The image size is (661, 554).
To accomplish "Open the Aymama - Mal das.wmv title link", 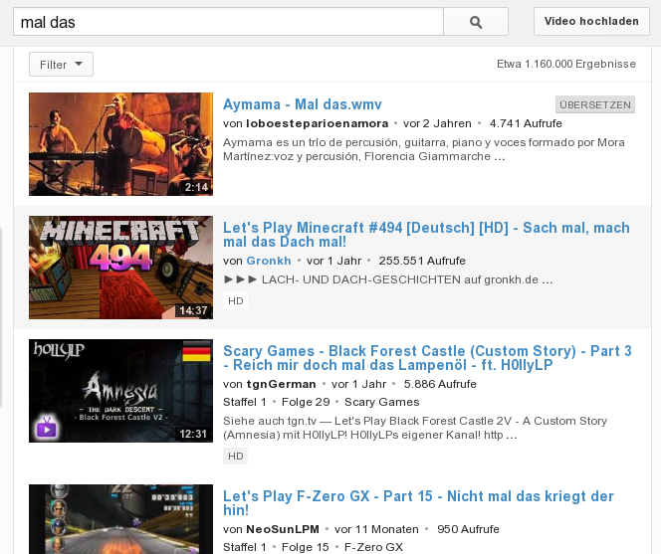I will pos(303,104).
